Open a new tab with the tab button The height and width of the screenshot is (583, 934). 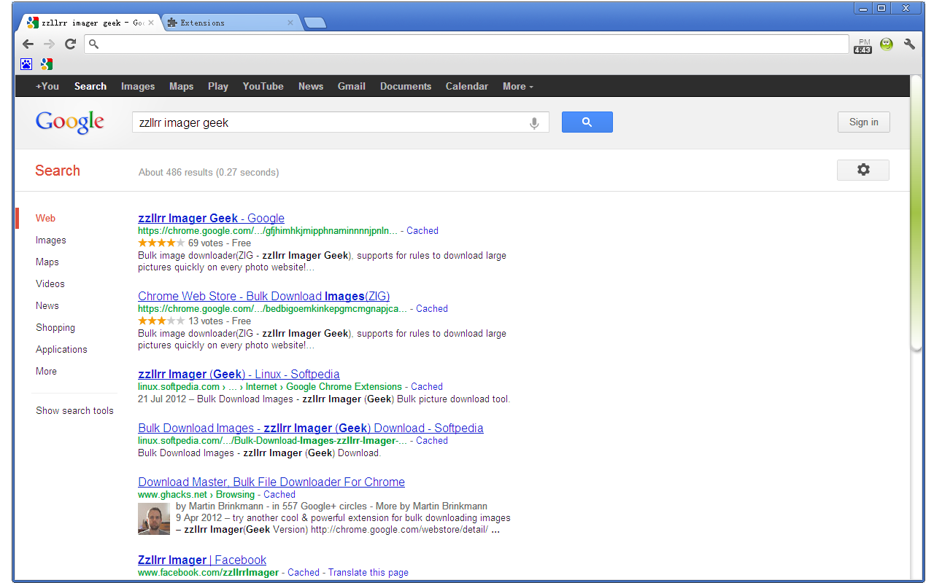(314, 23)
